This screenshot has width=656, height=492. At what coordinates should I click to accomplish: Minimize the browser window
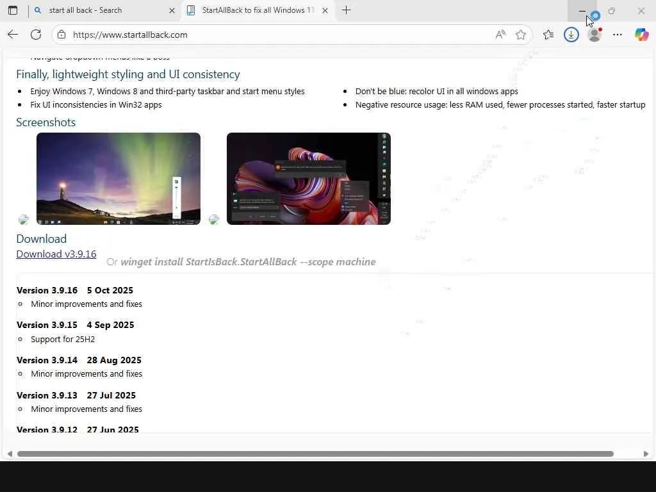(x=582, y=11)
